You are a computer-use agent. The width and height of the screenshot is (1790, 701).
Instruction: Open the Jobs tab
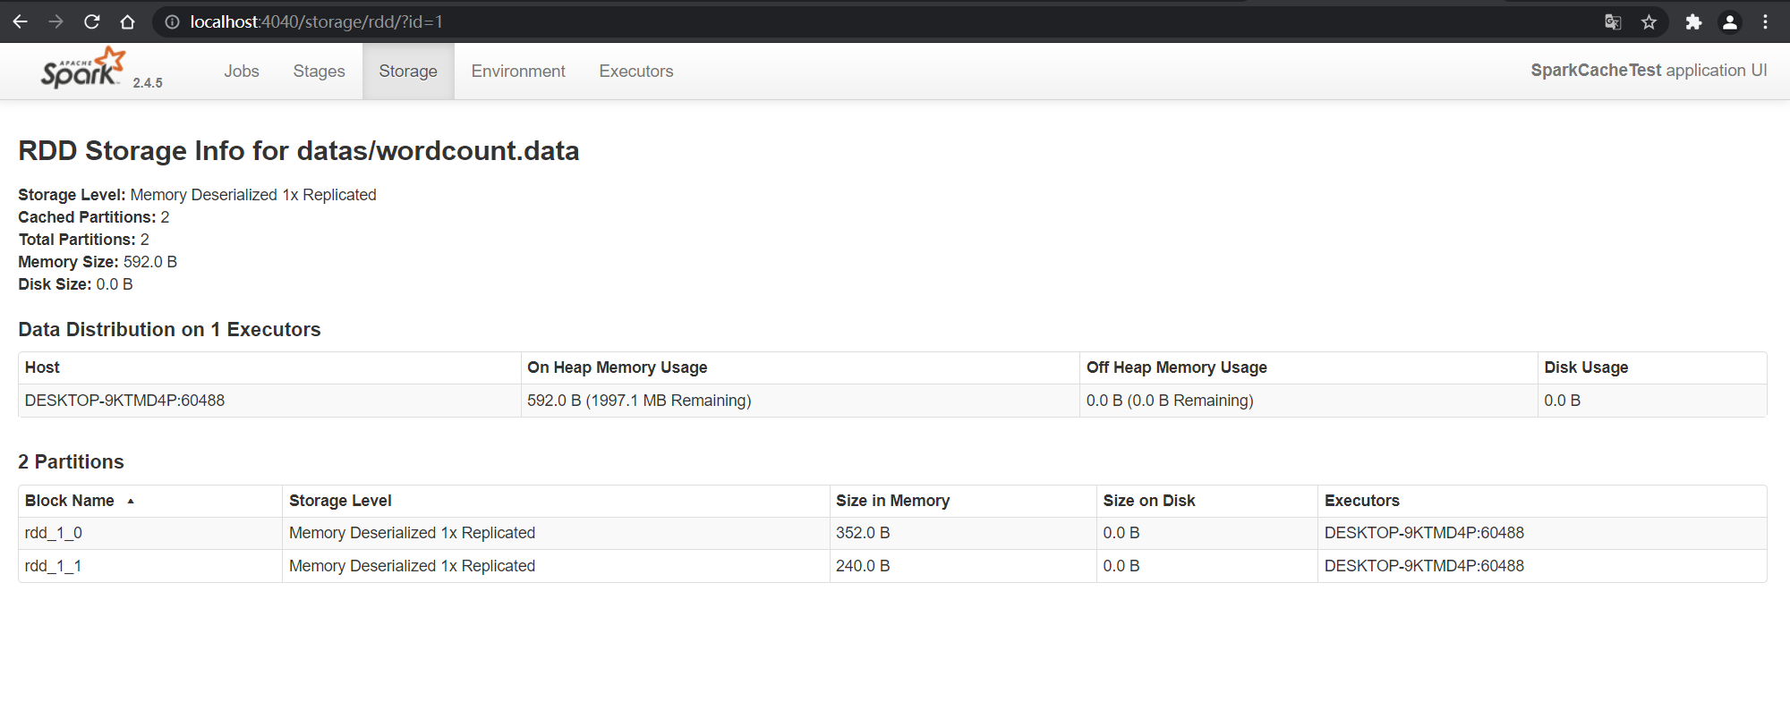click(x=242, y=72)
